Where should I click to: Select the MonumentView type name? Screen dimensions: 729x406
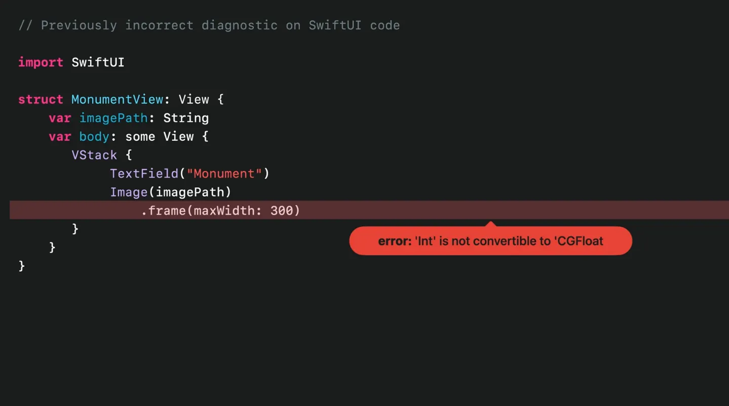pos(117,99)
